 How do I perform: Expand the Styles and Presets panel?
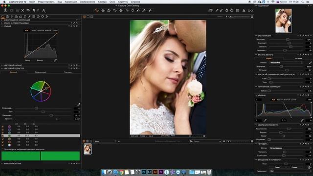coord(2,23)
